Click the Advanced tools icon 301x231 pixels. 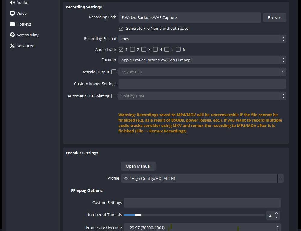12,46
